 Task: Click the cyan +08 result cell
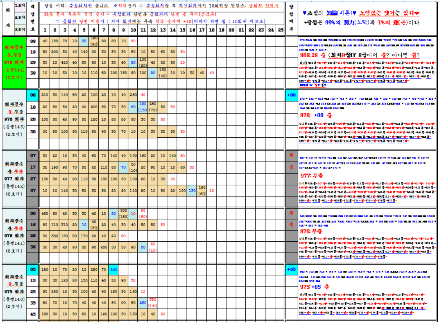click(291, 95)
